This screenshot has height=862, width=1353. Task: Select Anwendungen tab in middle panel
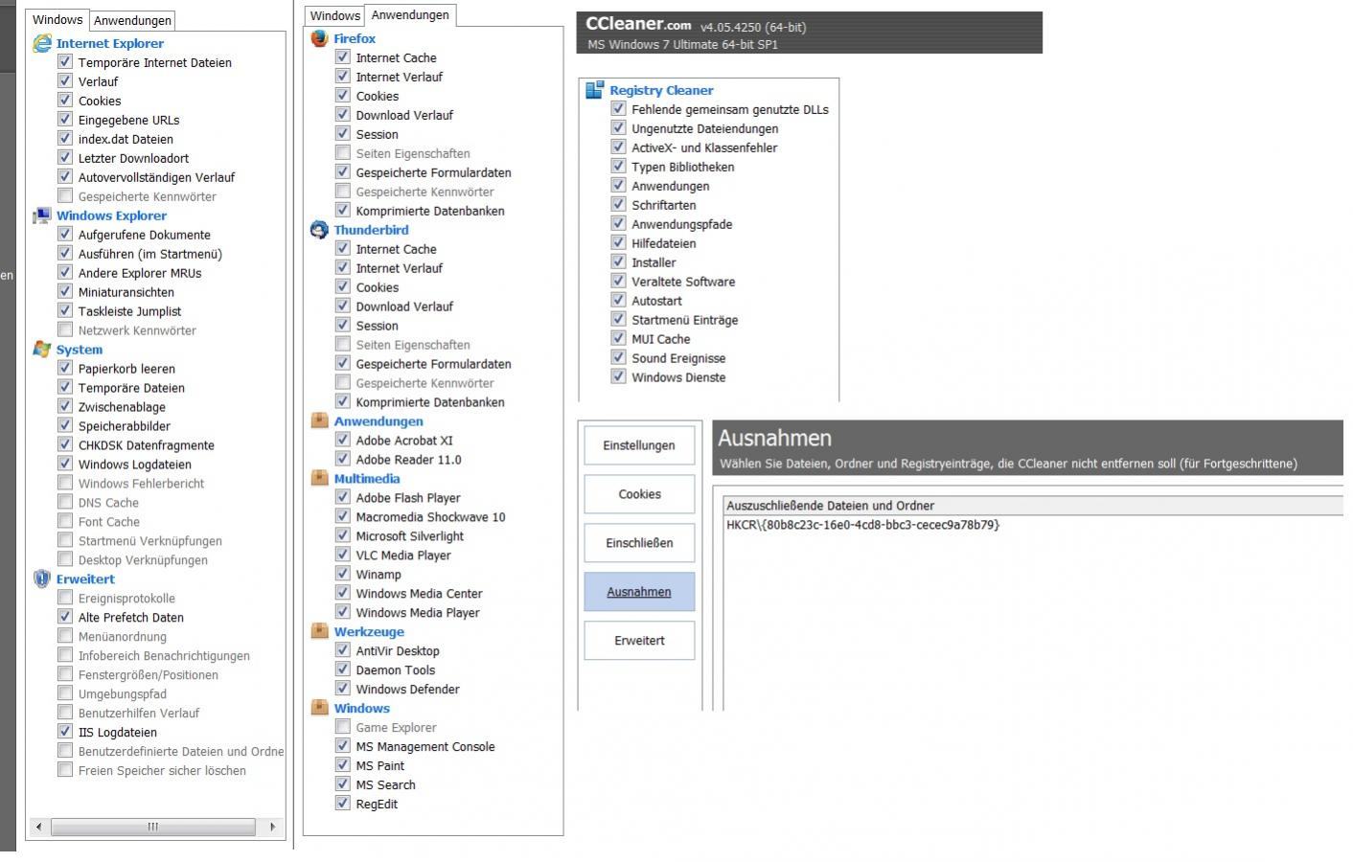(x=410, y=15)
